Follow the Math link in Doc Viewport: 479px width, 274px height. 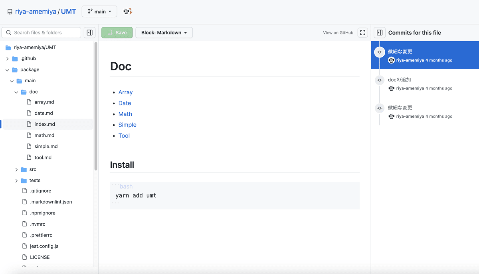point(125,114)
